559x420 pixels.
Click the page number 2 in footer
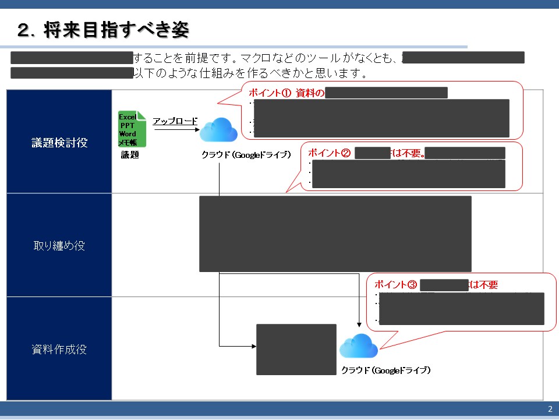click(550, 409)
